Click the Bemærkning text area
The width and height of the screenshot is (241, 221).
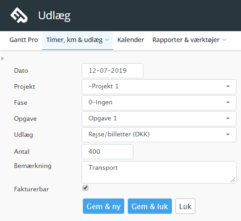159,172
